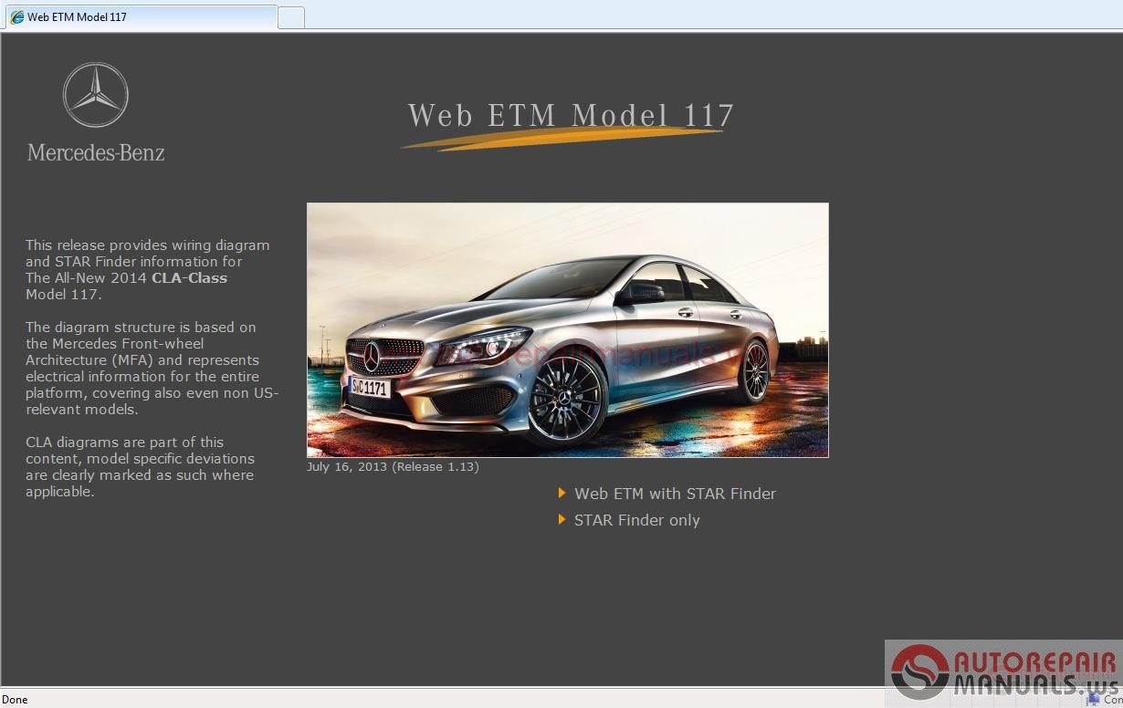The height and width of the screenshot is (708, 1123).
Task: Click the Web ETM Model 117 heading
Action: [571, 116]
